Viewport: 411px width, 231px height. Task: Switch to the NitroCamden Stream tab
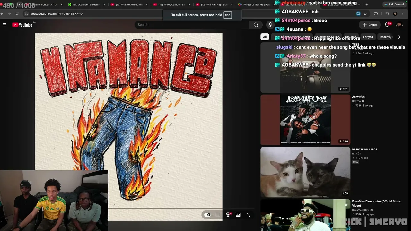pyautogui.click(x=87, y=4)
